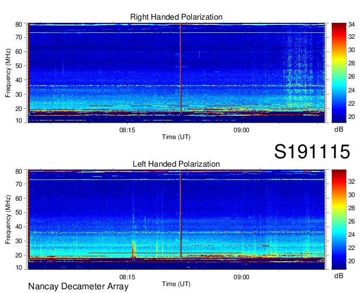Image resolution: width=361 pixels, height=293 pixels.
Task: Click the 70 MHz tick on Right Handed plot
Action: click(x=19, y=37)
